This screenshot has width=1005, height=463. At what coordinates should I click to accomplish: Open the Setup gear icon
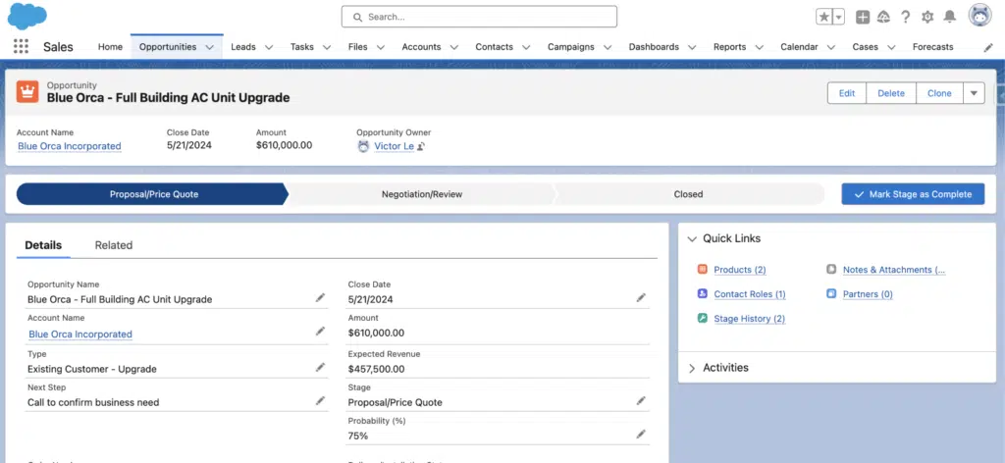927,18
